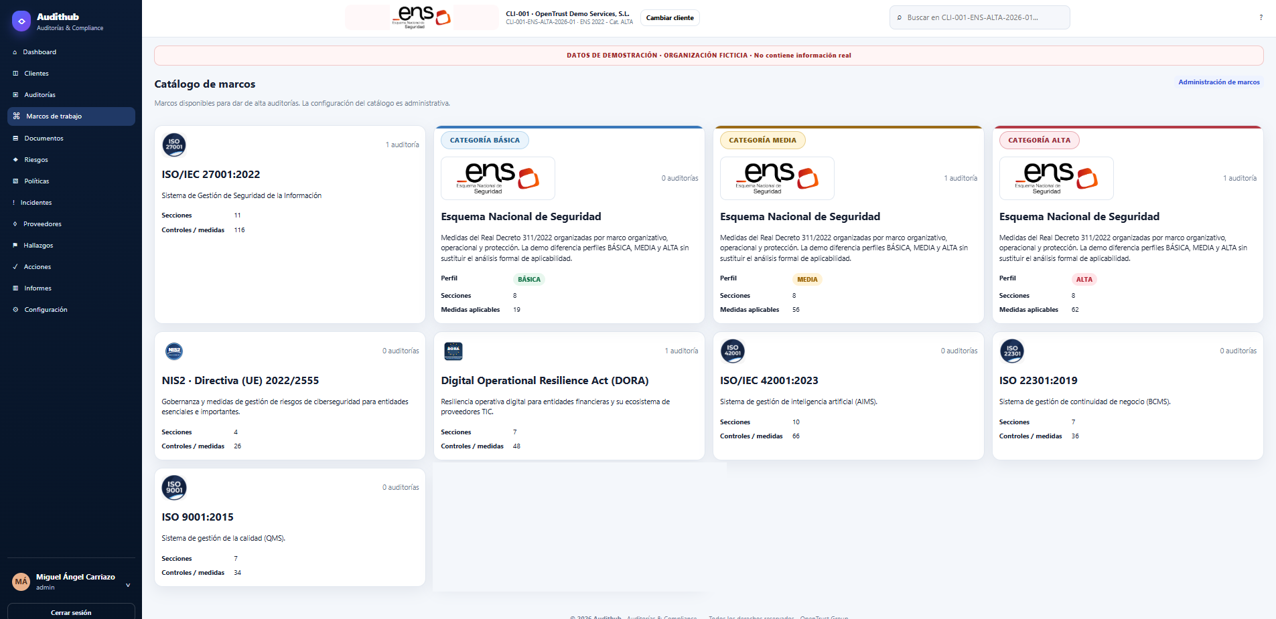Click ENS logo in Categoría Básica card
Viewport: 1276px width, 619px height.
(x=498, y=178)
